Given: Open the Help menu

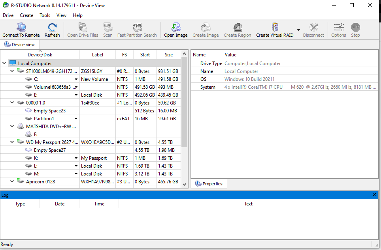Looking at the screenshot, I should 77,15.
